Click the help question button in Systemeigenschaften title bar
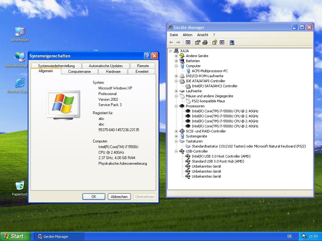Viewport: 322px width, 241px height. [147, 56]
